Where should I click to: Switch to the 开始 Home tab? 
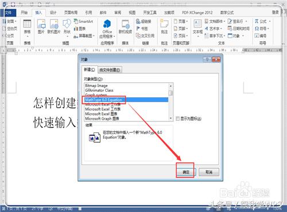point(24,13)
